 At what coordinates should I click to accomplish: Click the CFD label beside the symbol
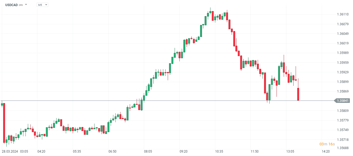(x=21, y=5)
